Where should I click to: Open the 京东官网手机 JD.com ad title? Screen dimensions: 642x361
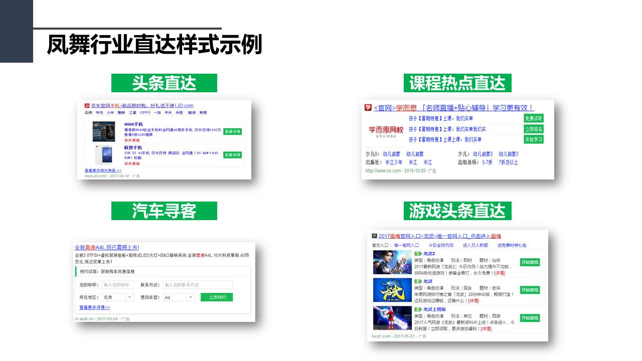[142, 106]
